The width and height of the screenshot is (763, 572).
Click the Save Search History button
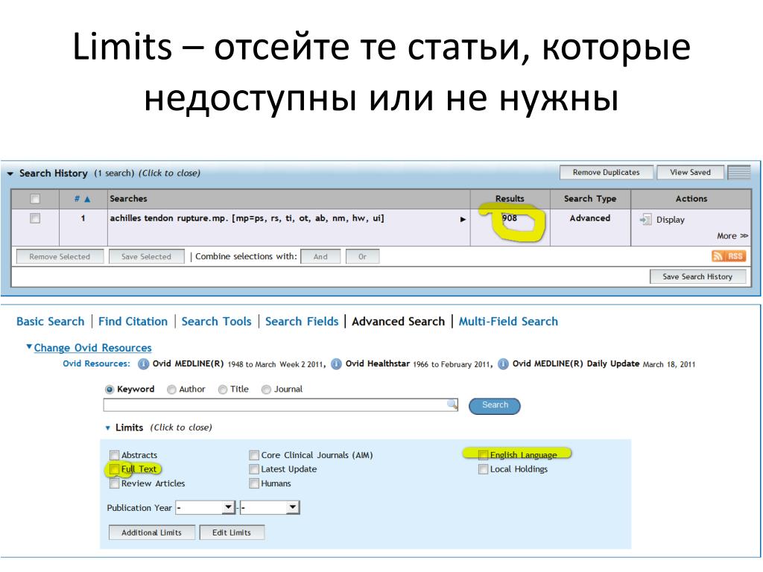pyautogui.click(x=697, y=276)
